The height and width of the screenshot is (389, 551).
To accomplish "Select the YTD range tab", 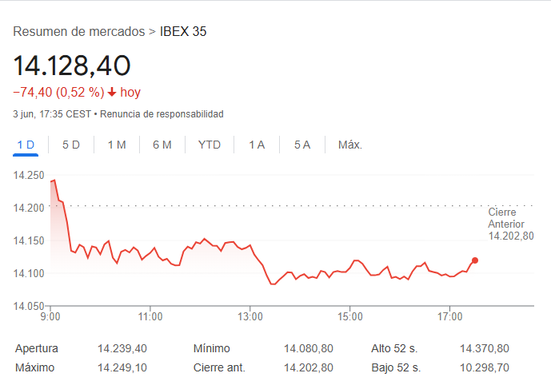I will 210,145.
